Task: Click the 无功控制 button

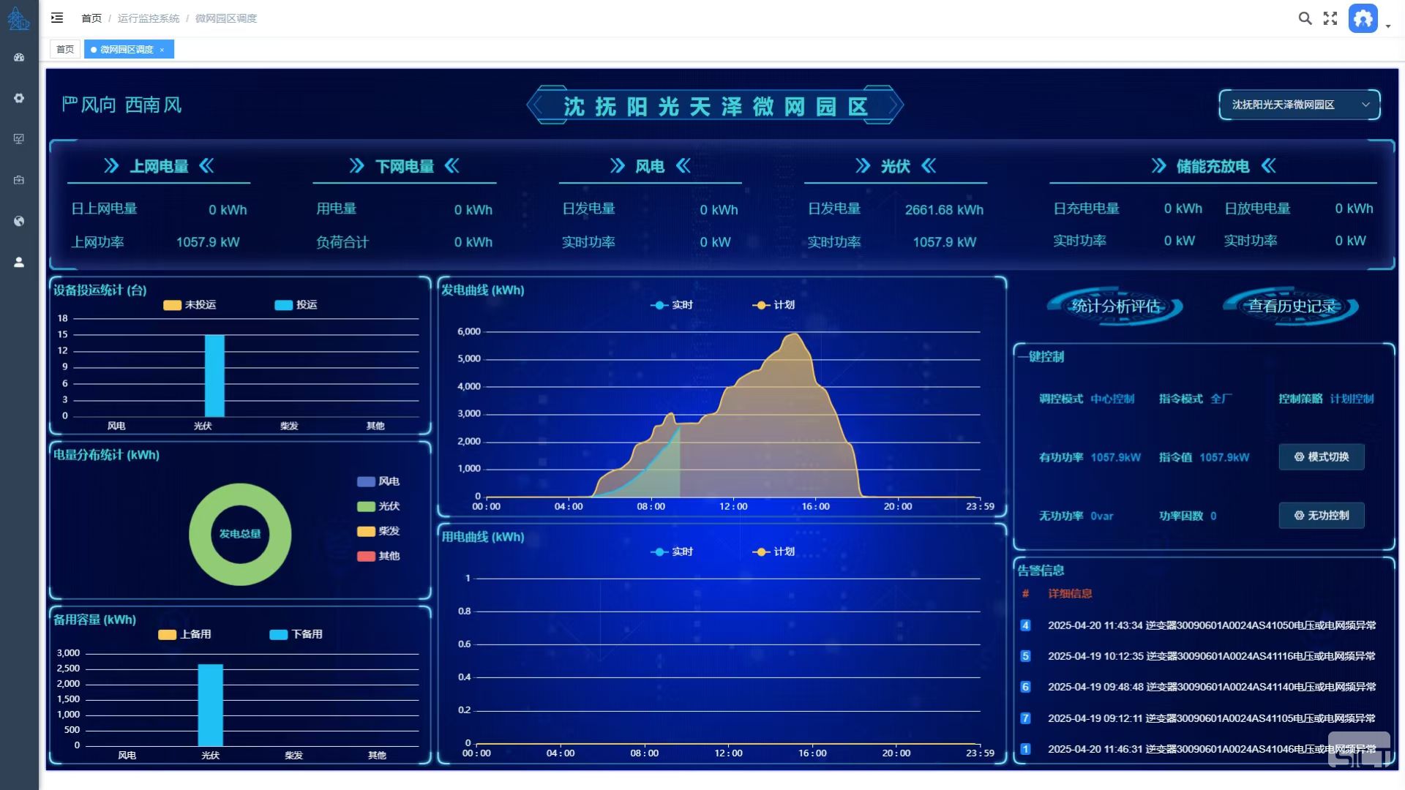Action: coord(1321,515)
